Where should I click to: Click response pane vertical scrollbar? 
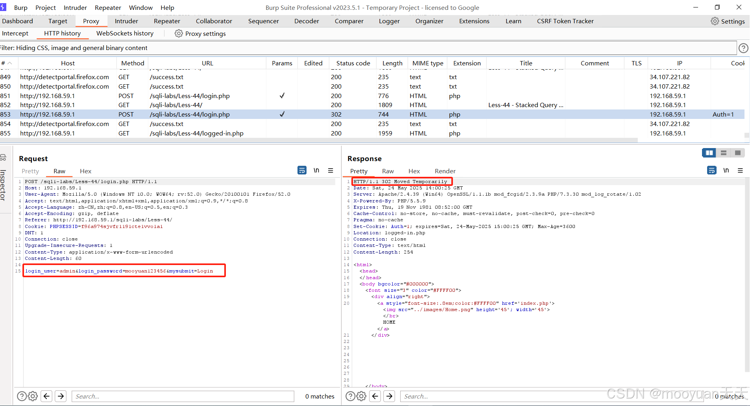[747, 276]
